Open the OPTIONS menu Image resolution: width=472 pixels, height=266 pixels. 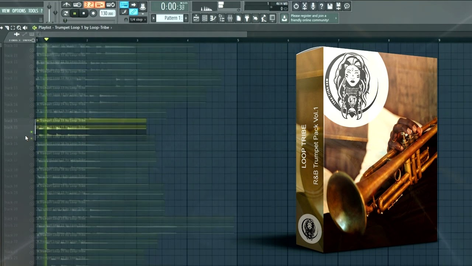pos(19,11)
